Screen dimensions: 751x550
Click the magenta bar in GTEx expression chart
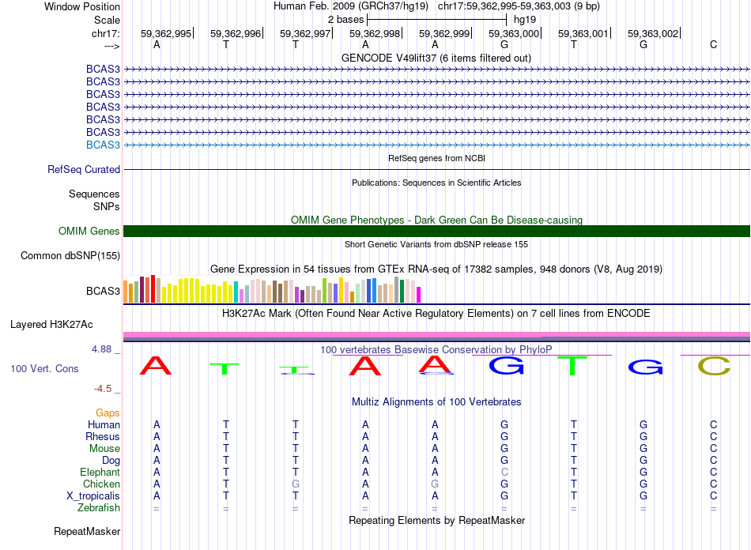coord(419,295)
